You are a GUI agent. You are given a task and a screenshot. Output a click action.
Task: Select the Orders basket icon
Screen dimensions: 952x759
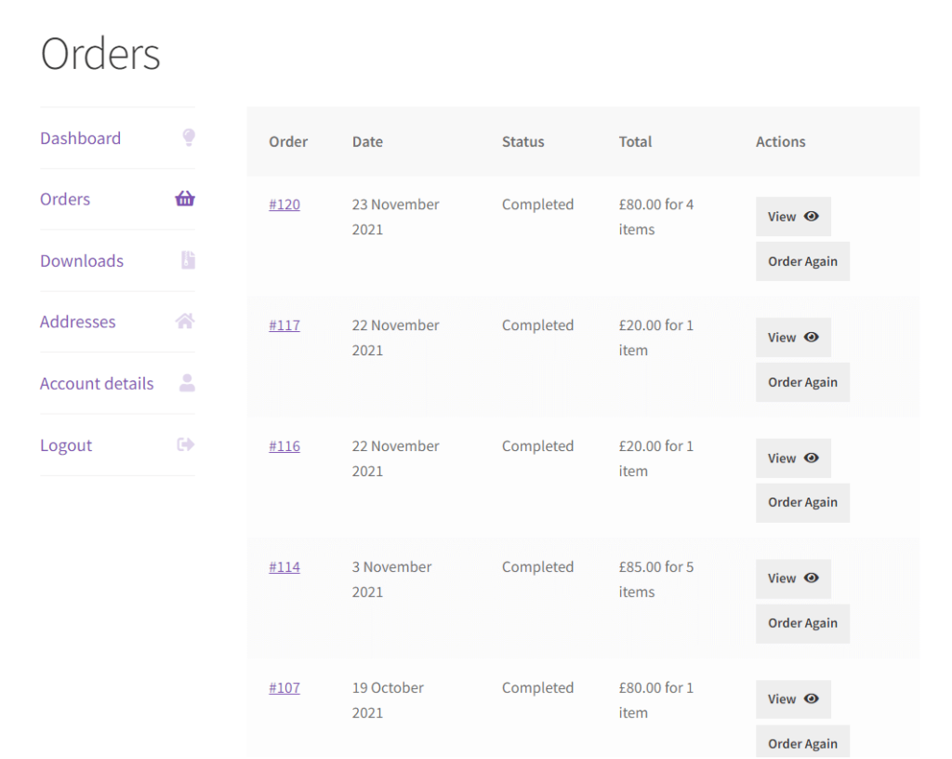[x=185, y=198]
